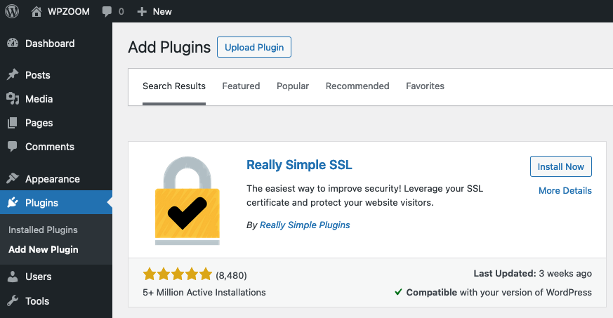
Task: Click the Compatible with your version text
Action: click(499, 292)
